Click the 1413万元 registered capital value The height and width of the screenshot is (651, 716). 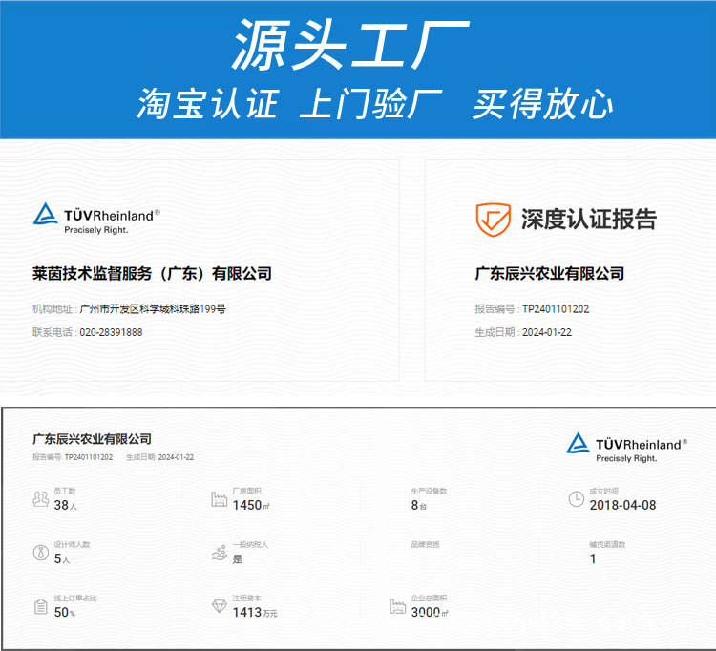(255, 612)
